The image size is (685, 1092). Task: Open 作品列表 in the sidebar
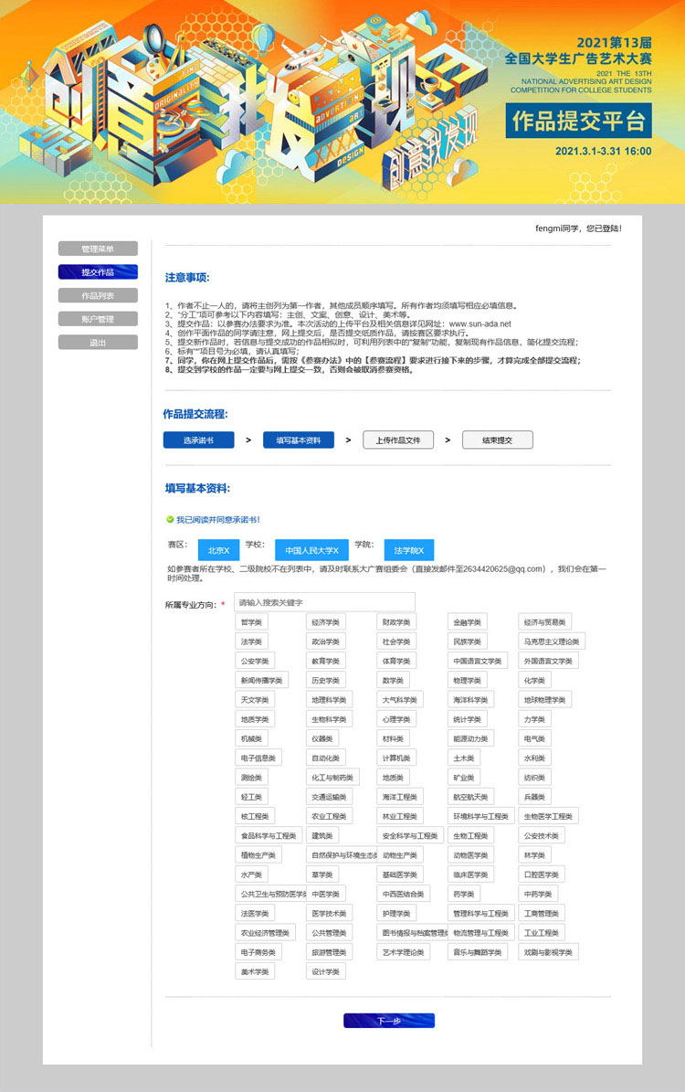98,296
